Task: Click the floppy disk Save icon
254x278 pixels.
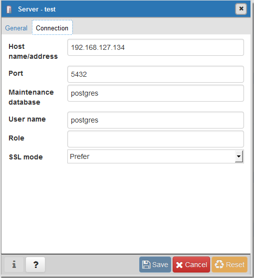Action: pos(146,265)
